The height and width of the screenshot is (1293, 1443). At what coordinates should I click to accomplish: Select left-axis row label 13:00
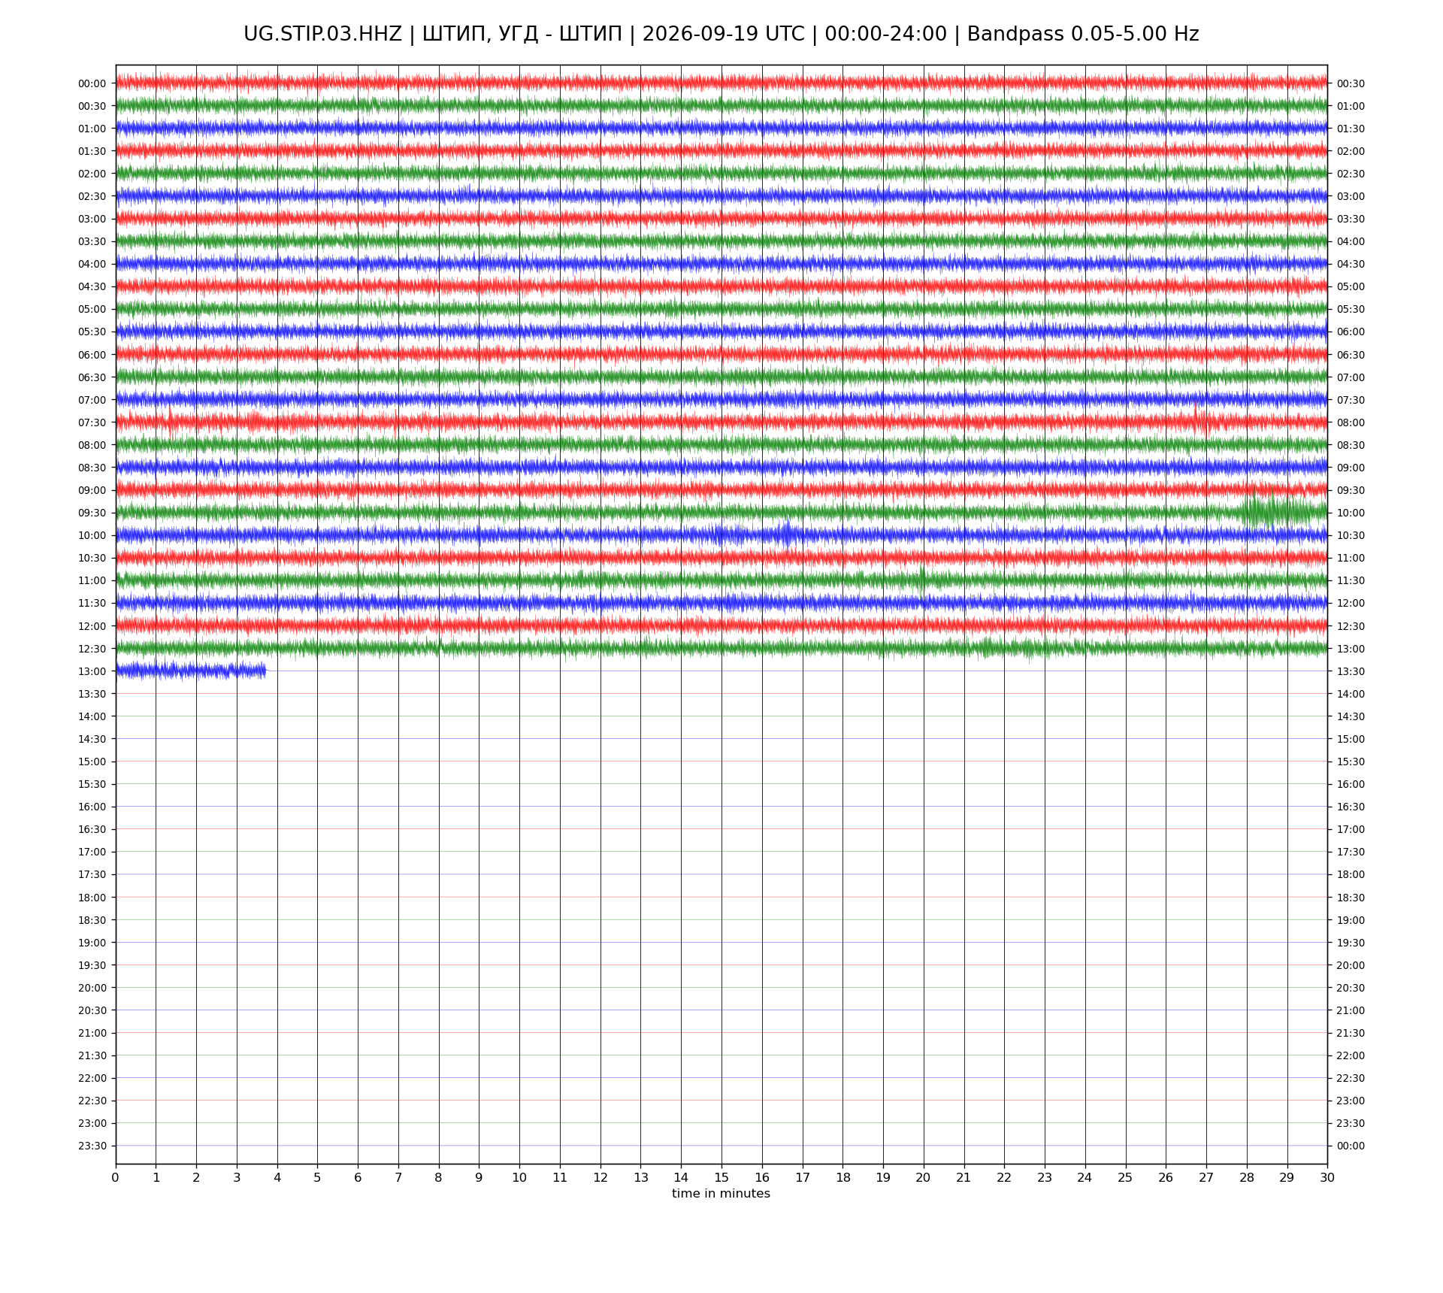(x=92, y=671)
